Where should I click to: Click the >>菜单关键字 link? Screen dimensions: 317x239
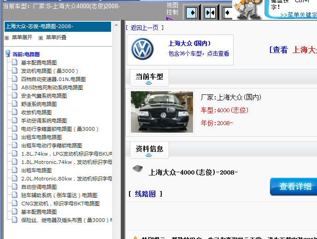click(x=299, y=15)
